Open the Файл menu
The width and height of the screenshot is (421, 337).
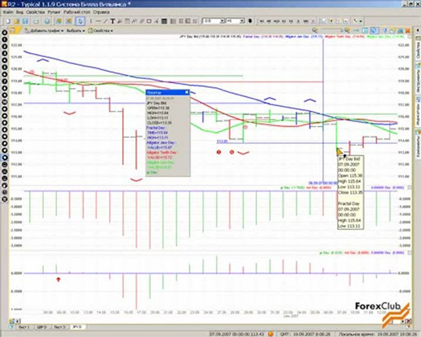click(x=8, y=12)
